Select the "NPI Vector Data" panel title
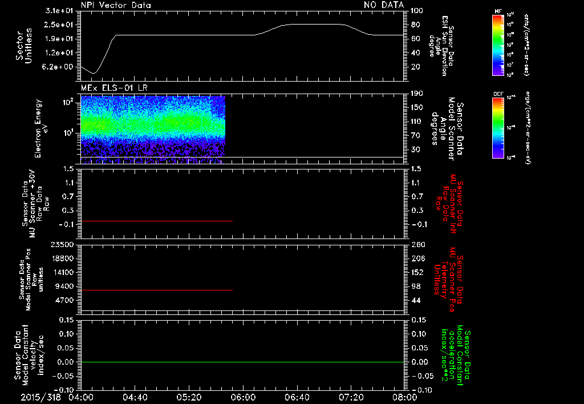584x404 pixels. click(x=116, y=5)
